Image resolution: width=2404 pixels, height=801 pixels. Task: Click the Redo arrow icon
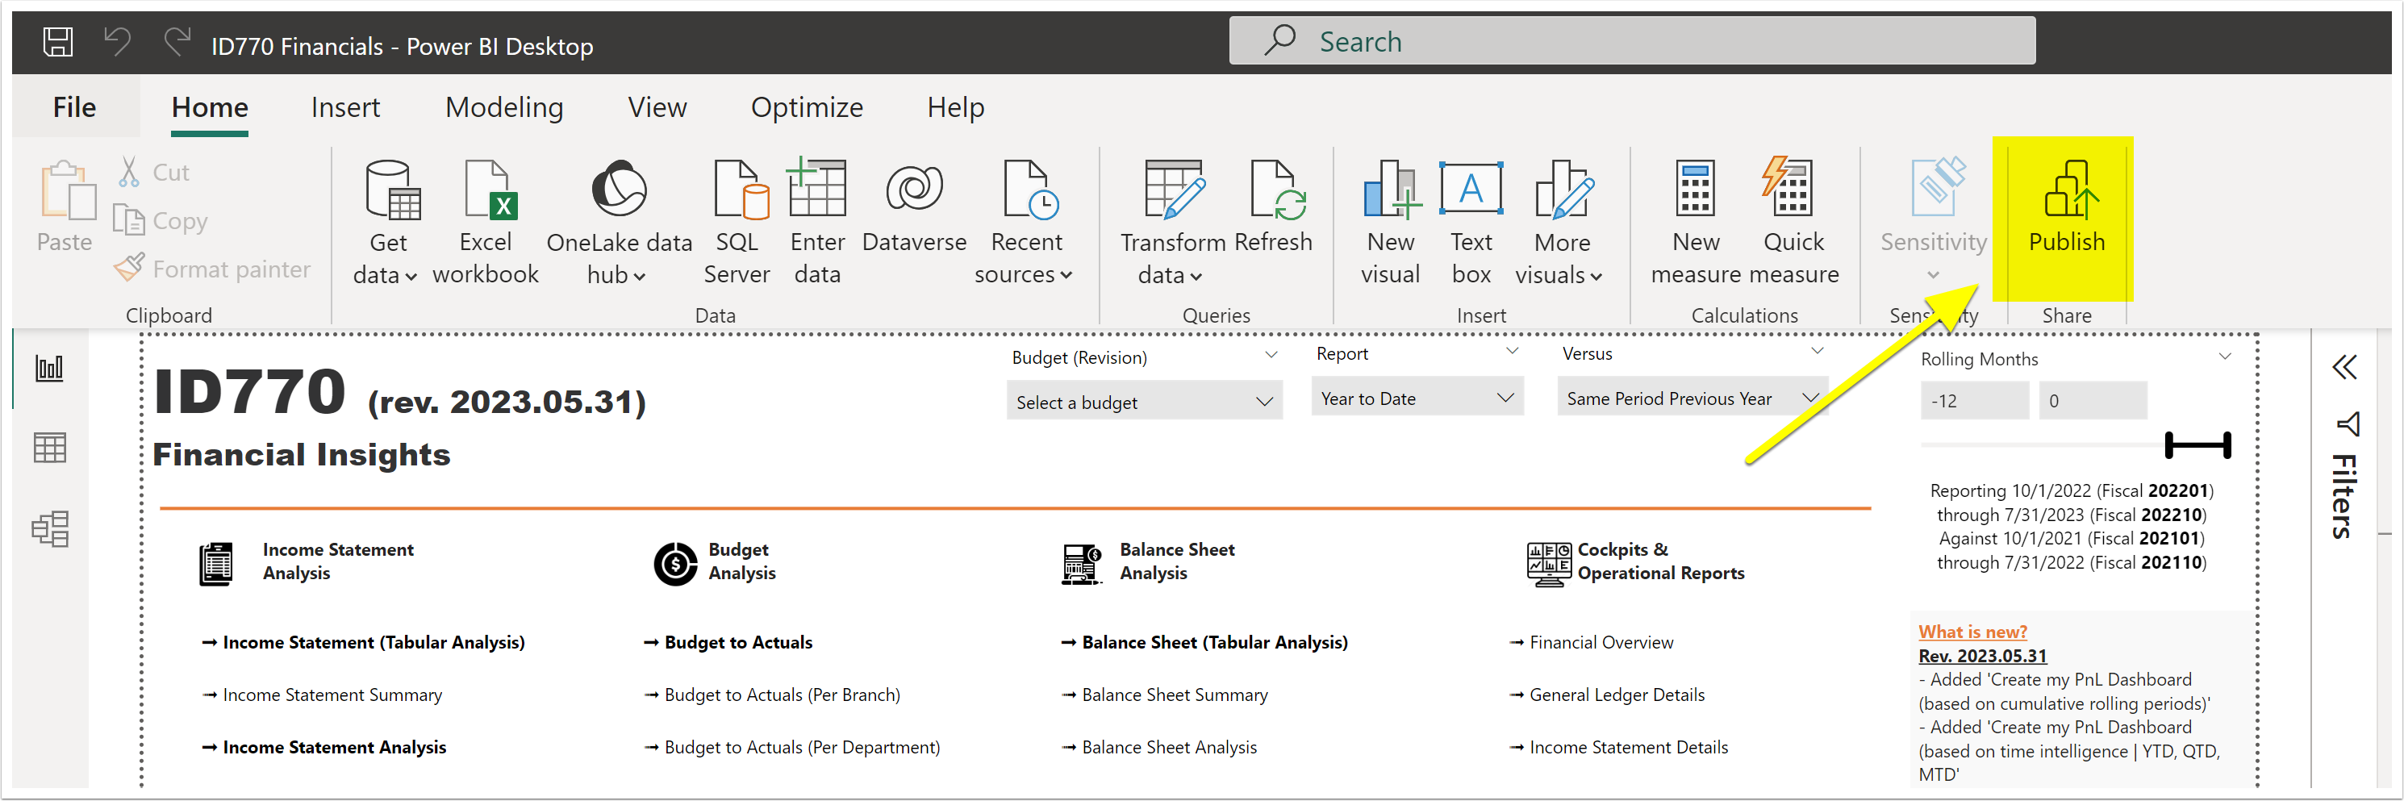pos(177,42)
